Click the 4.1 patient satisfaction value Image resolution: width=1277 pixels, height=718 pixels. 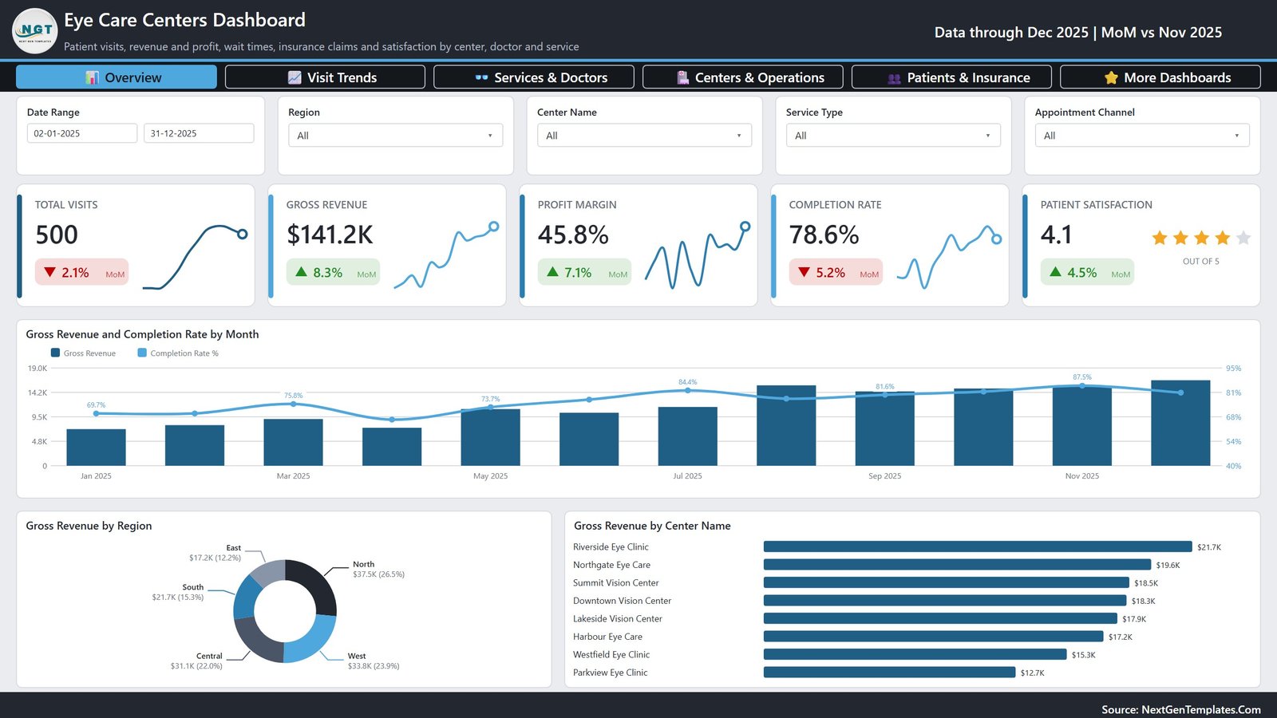pos(1056,235)
